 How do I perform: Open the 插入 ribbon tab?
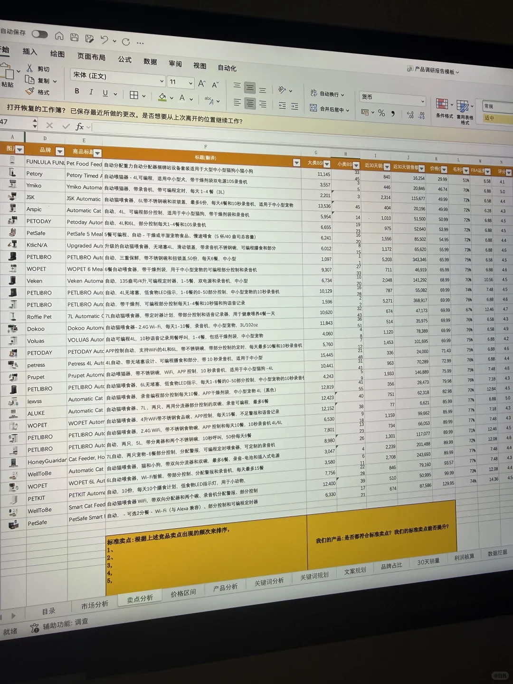click(29, 51)
